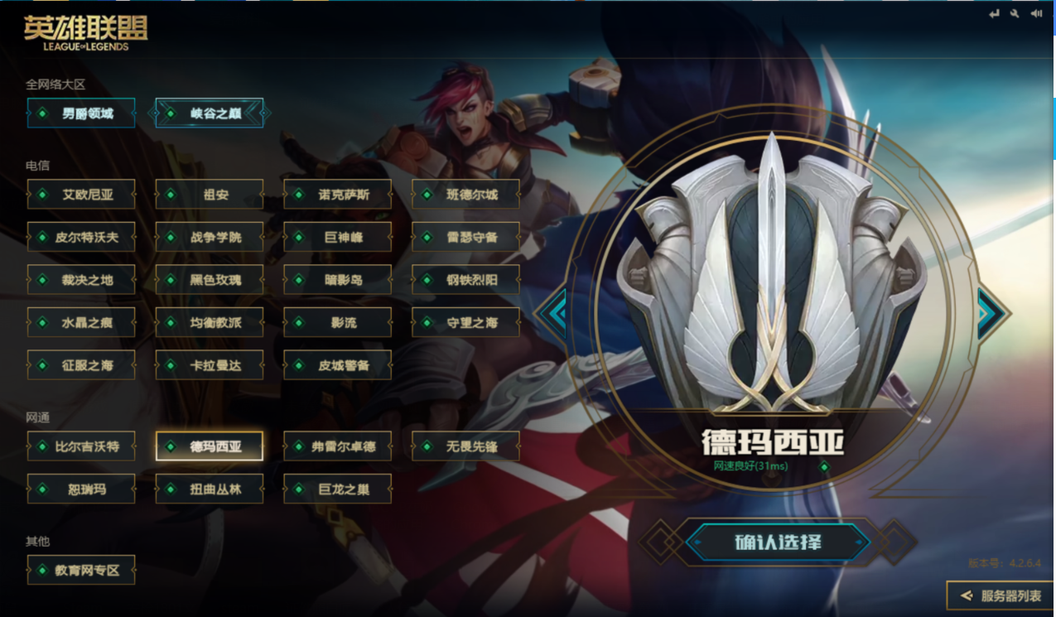Pick the 比尔吉沃特 server under 网通
Image resolution: width=1056 pixels, height=617 pixels.
coord(81,446)
